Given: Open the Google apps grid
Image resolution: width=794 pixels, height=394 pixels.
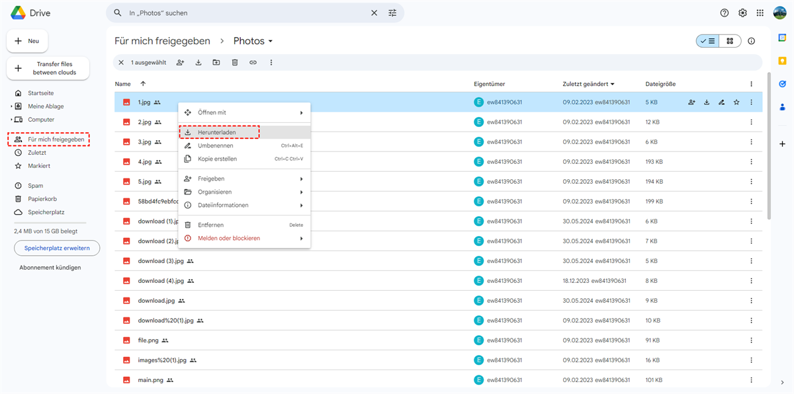Looking at the screenshot, I should (x=760, y=13).
